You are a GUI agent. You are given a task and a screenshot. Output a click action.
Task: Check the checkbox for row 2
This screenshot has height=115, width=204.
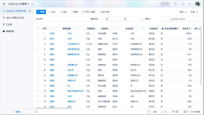pyautogui.click(x=38, y=39)
